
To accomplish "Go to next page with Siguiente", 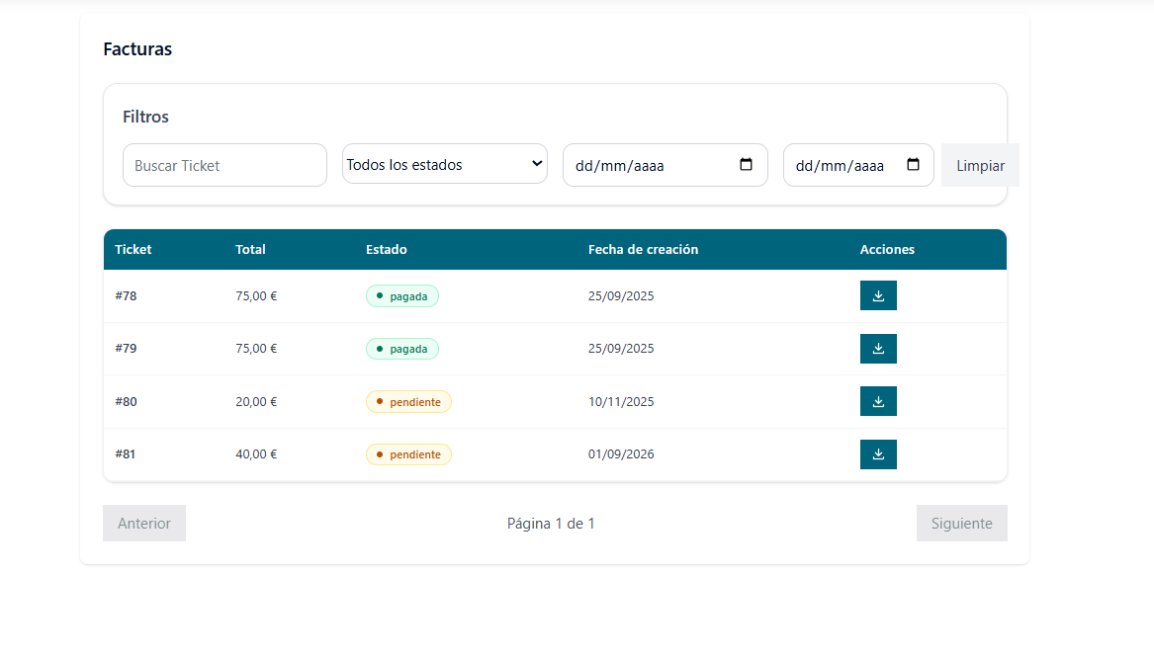I will (962, 524).
